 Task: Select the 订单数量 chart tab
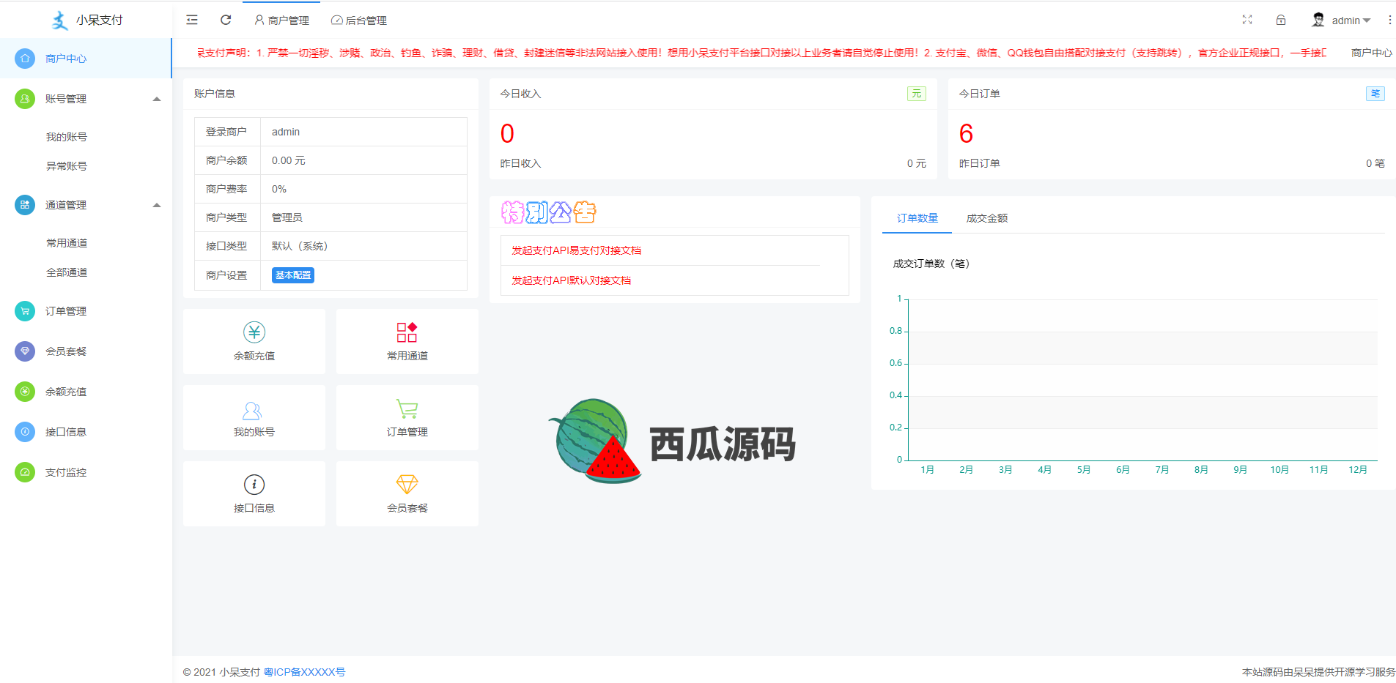pos(917,218)
